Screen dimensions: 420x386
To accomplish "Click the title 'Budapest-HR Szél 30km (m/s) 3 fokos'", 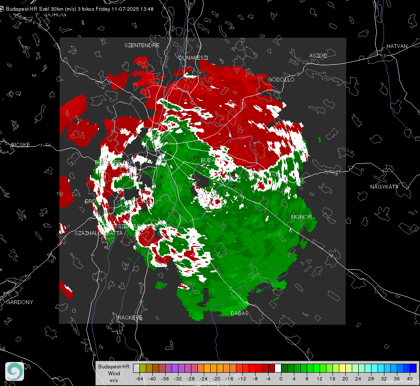I will [50, 9].
